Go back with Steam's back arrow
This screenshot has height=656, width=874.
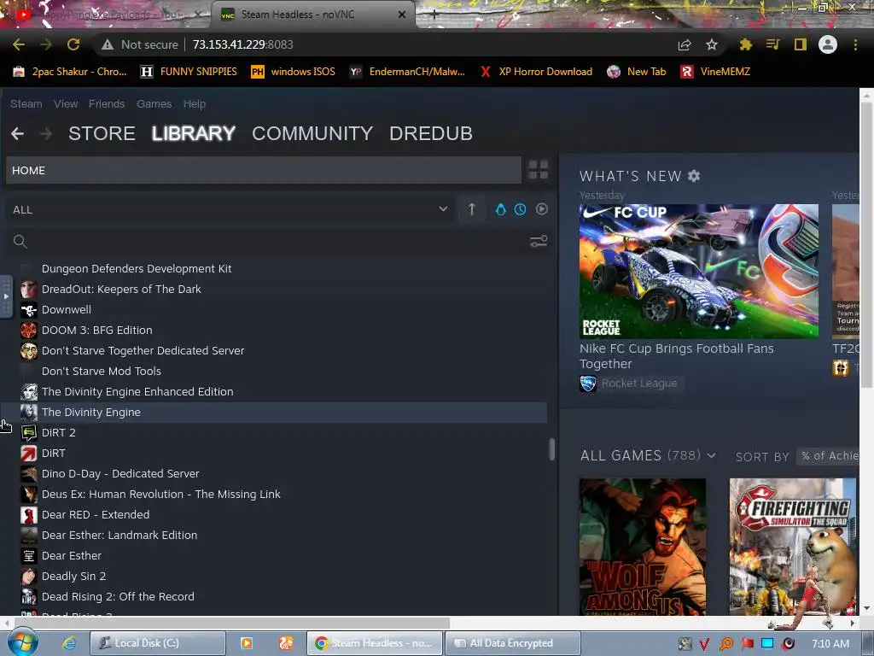[x=17, y=134]
